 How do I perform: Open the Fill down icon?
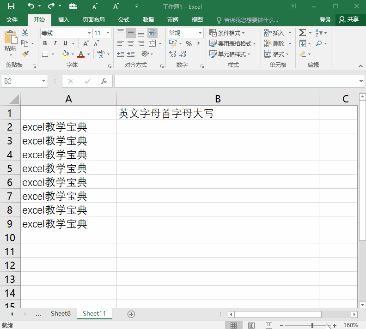pos(303,43)
